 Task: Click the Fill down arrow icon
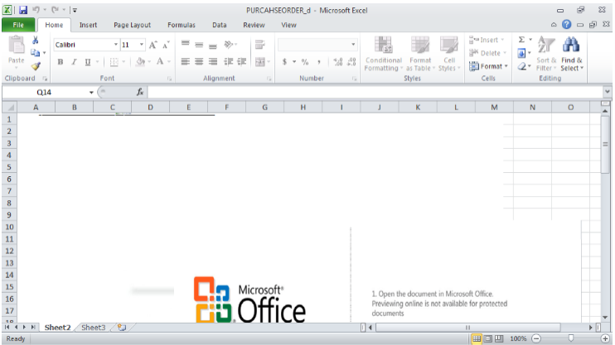coord(521,52)
